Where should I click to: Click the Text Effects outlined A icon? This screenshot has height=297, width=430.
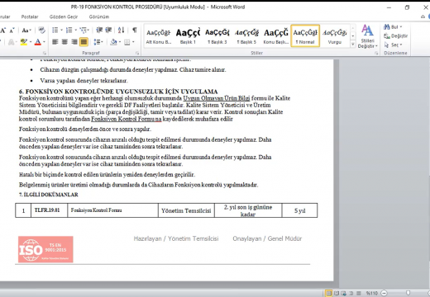click(11, 42)
